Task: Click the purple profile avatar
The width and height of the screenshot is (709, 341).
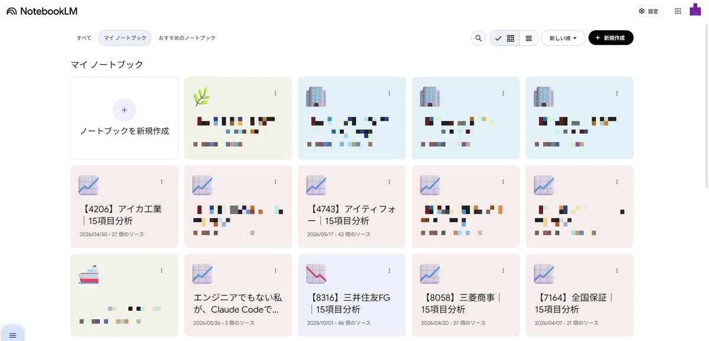Action: click(695, 10)
